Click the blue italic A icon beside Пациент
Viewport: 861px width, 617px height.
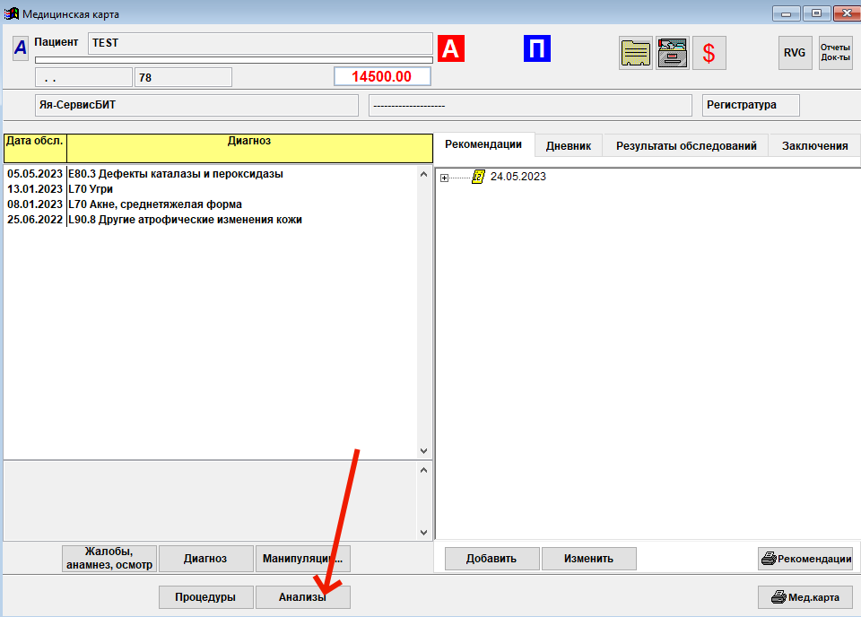(x=21, y=48)
